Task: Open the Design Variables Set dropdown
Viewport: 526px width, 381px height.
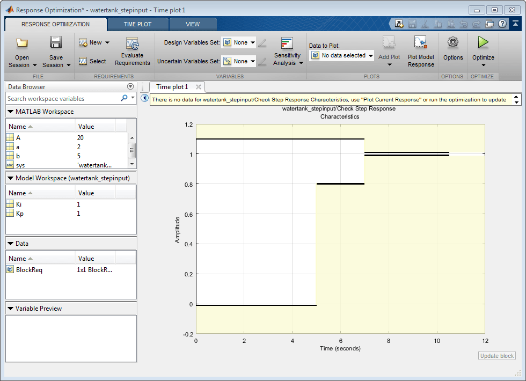Action: click(239, 42)
